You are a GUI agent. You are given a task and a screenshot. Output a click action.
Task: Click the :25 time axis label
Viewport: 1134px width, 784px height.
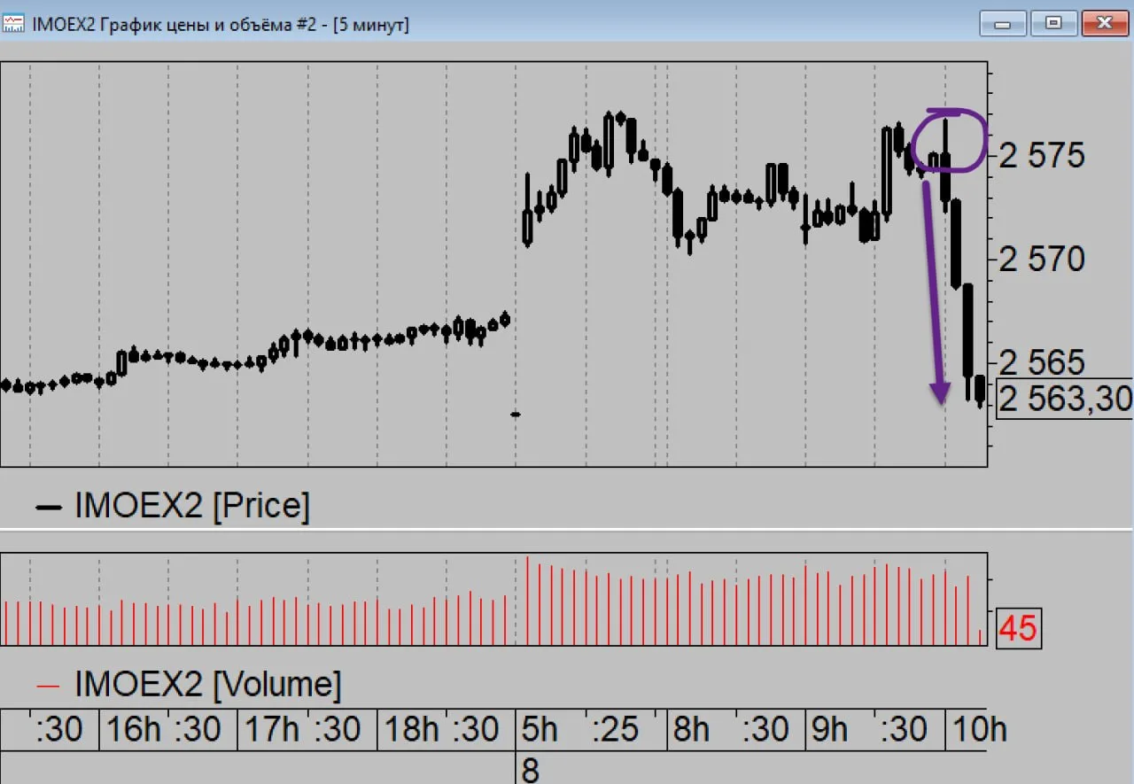[x=616, y=730]
